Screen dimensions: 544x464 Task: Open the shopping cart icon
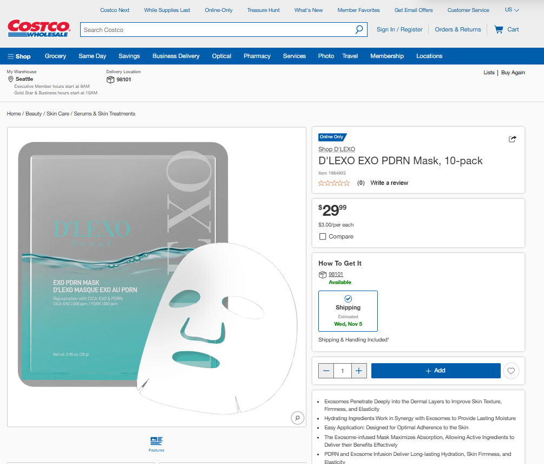pyautogui.click(x=499, y=29)
